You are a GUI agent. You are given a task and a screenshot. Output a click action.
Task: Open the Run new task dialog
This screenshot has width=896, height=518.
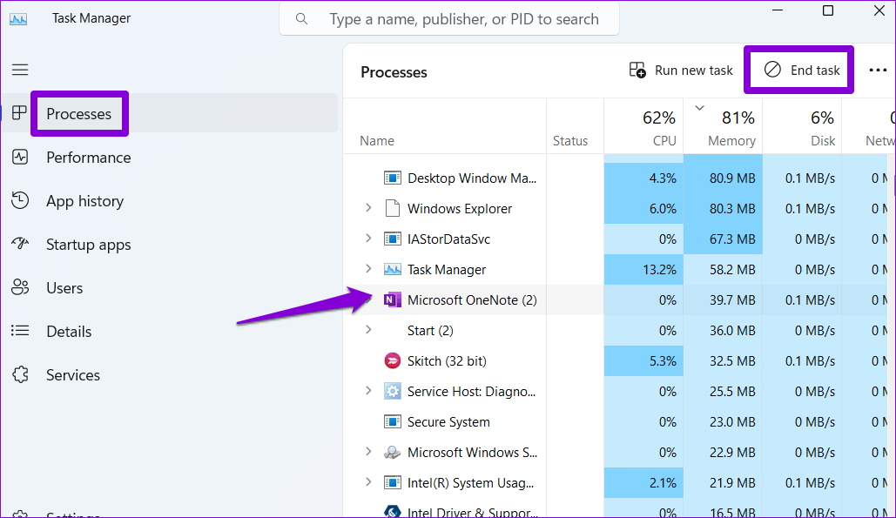680,70
